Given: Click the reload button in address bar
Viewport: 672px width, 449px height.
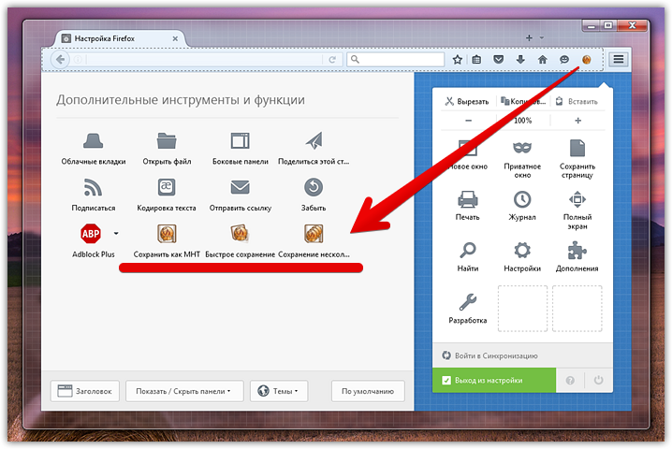Looking at the screenshot, I should (331, 60).
